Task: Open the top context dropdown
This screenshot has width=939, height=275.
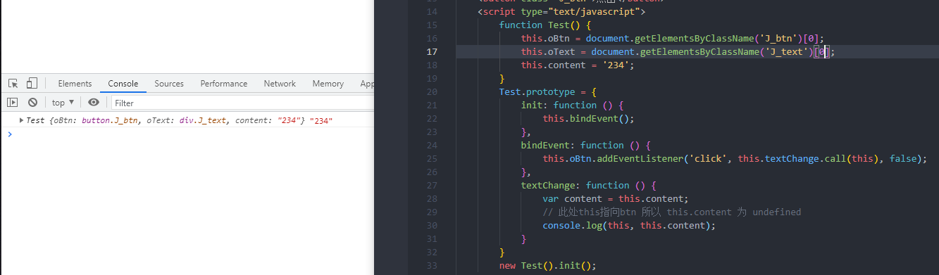Action: (63, 103)
